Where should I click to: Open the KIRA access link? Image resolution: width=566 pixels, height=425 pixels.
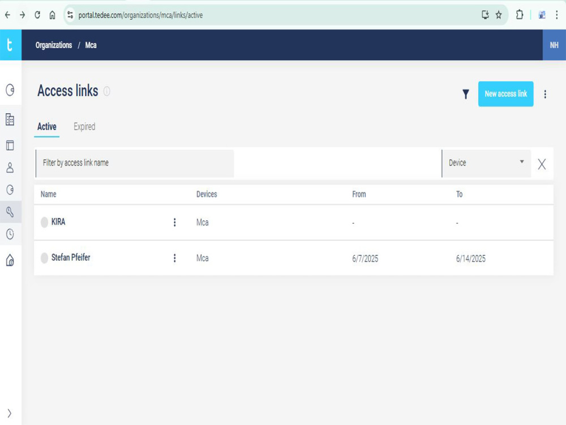(x=58, y=222)
